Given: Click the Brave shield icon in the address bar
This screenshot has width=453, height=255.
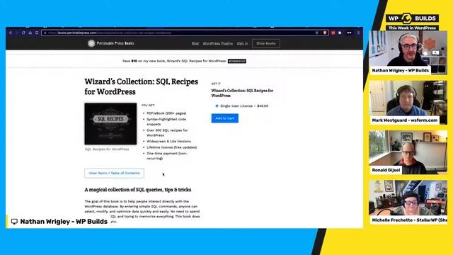Looking at the screenshot, I should click(x=325, y=33).
